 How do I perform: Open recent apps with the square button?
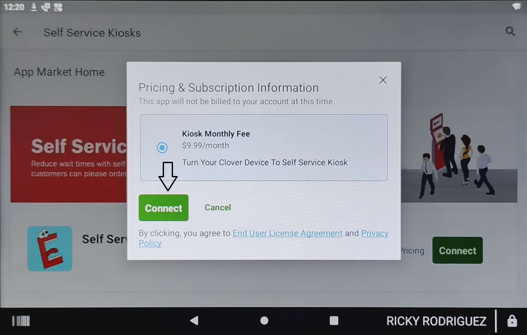(334, 321)
